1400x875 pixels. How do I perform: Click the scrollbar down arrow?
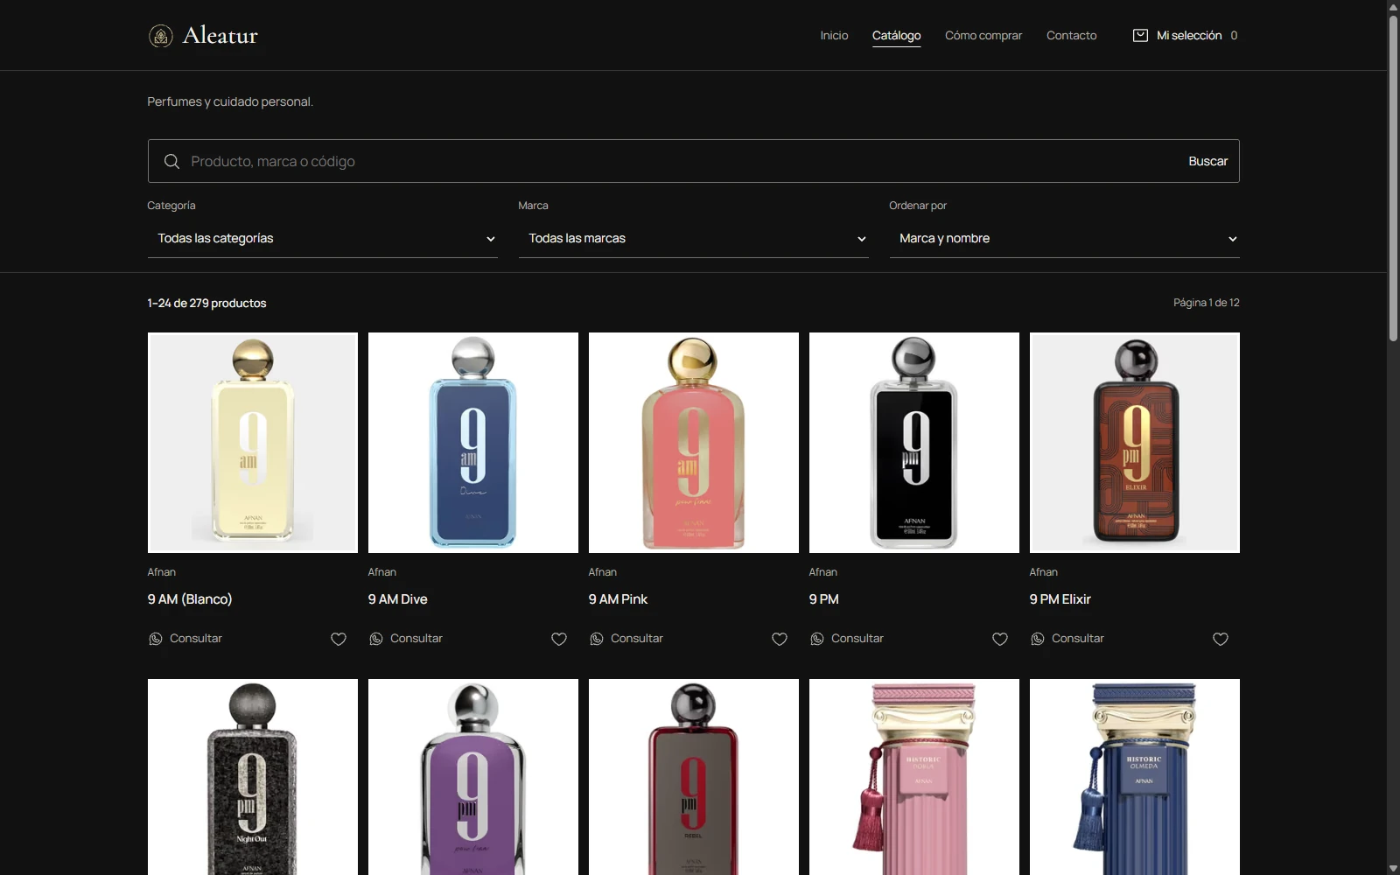pyautogui.click(x=1393, y=868)
